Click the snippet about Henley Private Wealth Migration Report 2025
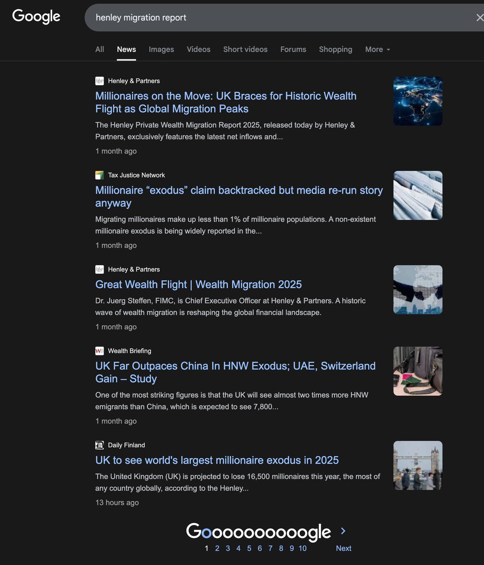This screenshot has width=484, height=565. [225, 131]
